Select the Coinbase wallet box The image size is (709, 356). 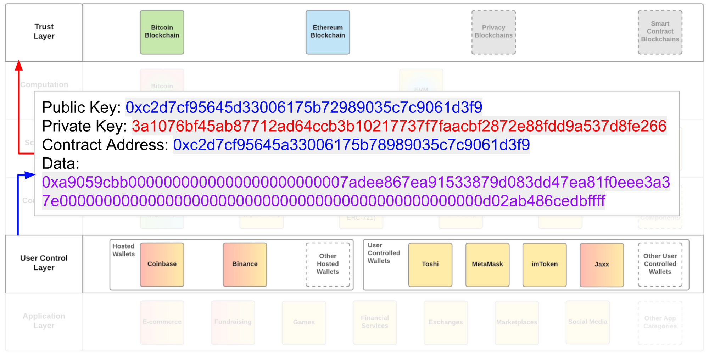tap(162, 265)
